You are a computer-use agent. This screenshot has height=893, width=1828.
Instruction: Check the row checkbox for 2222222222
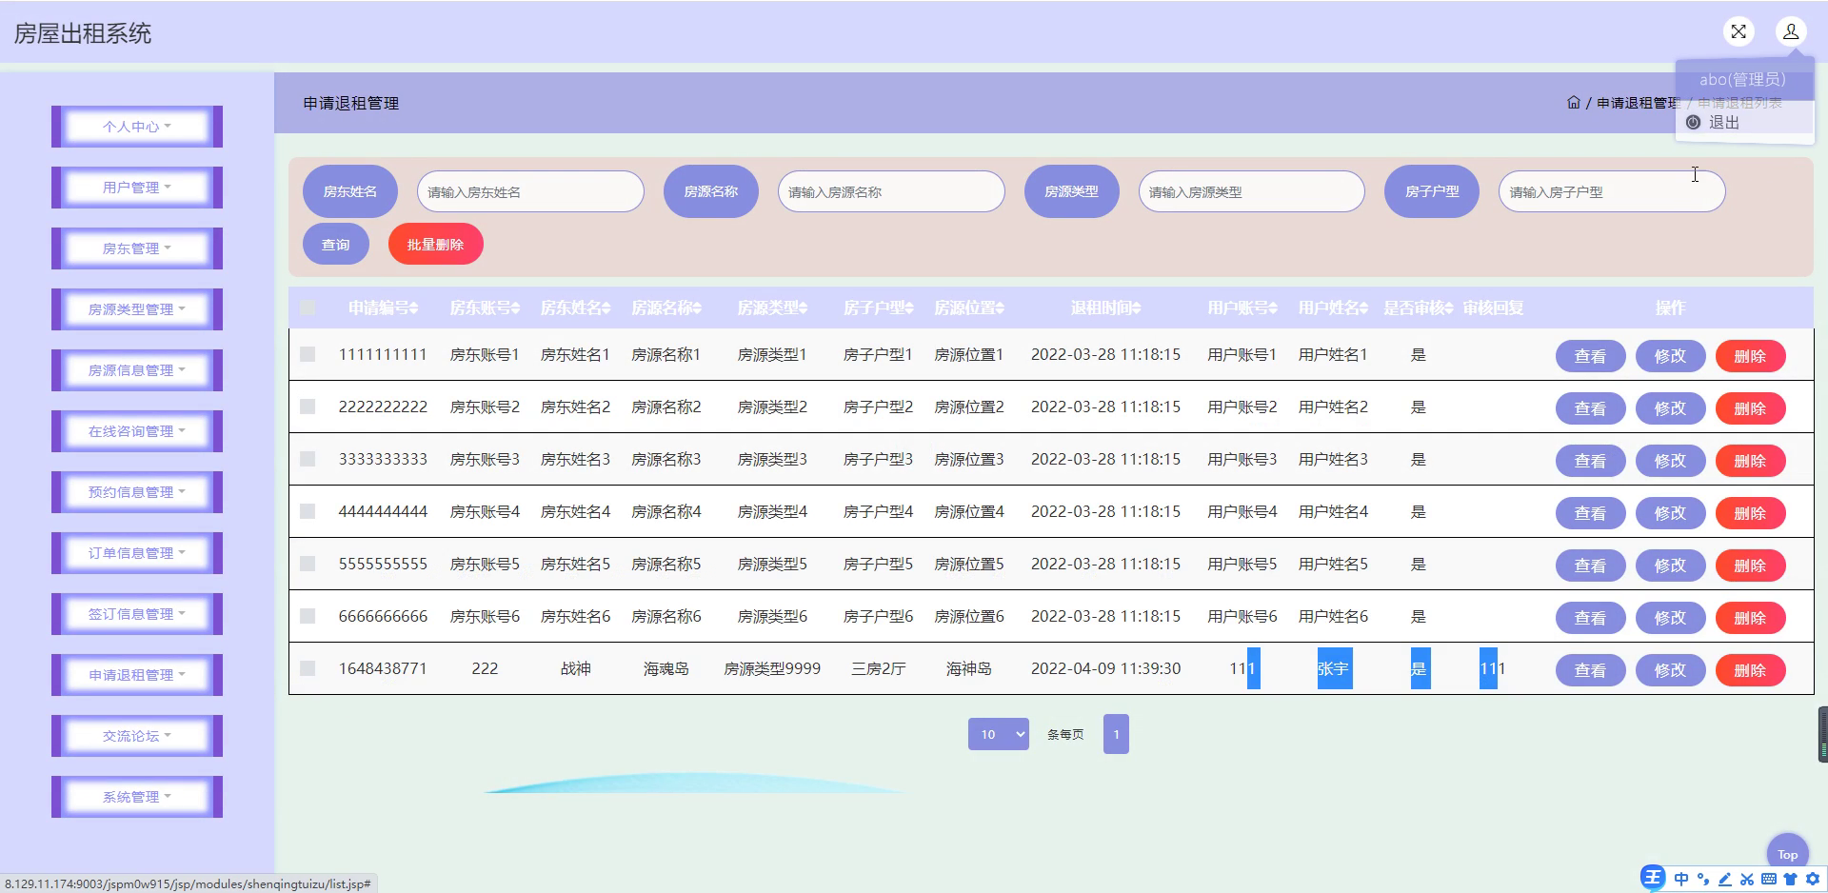[x=308, y=407]
